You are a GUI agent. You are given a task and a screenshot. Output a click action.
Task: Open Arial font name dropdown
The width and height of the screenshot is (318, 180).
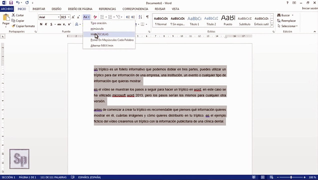tap(59, 17)
